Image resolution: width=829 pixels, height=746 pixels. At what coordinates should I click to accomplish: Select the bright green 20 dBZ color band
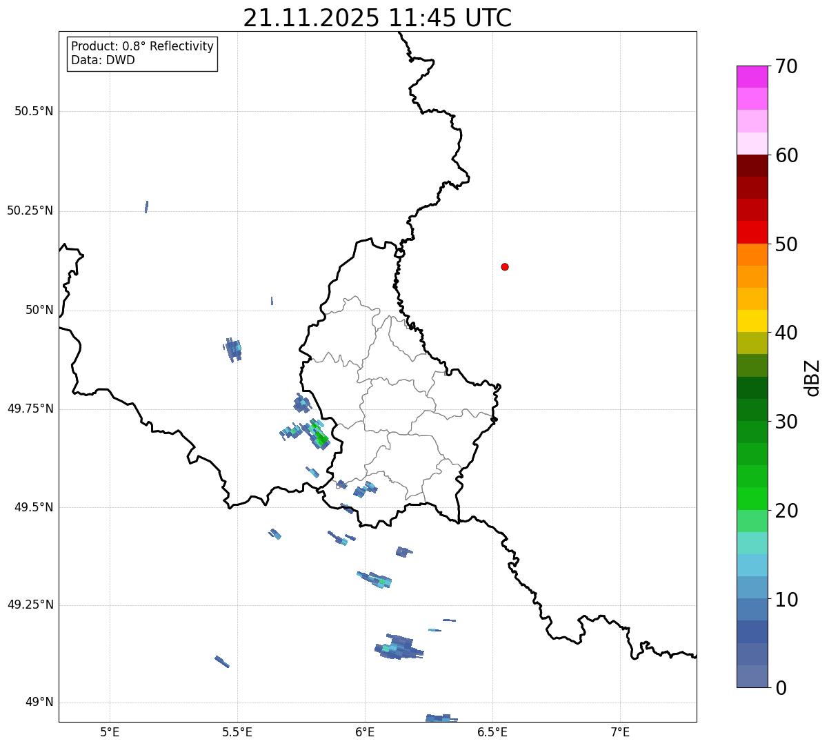click(752, 499)
